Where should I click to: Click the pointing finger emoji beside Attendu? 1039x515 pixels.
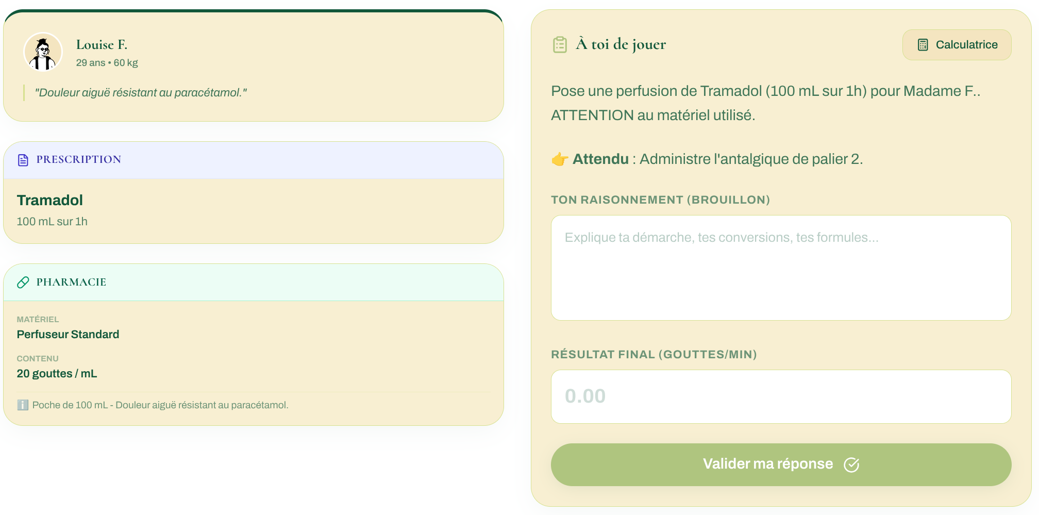[x=559, y=159]
